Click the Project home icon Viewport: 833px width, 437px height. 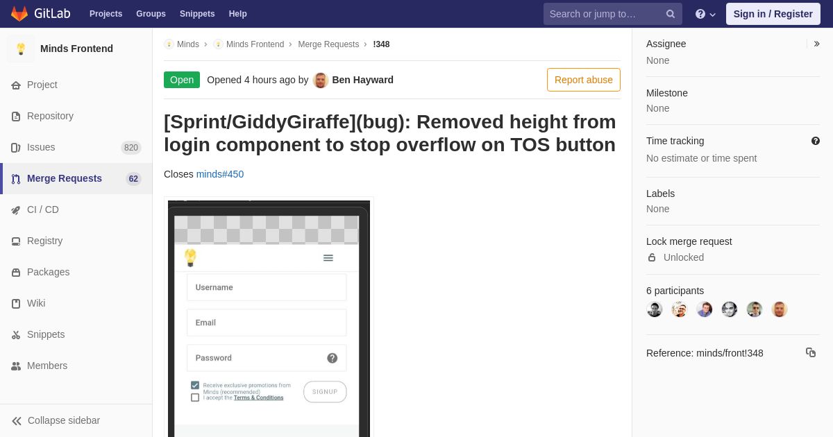16,85
